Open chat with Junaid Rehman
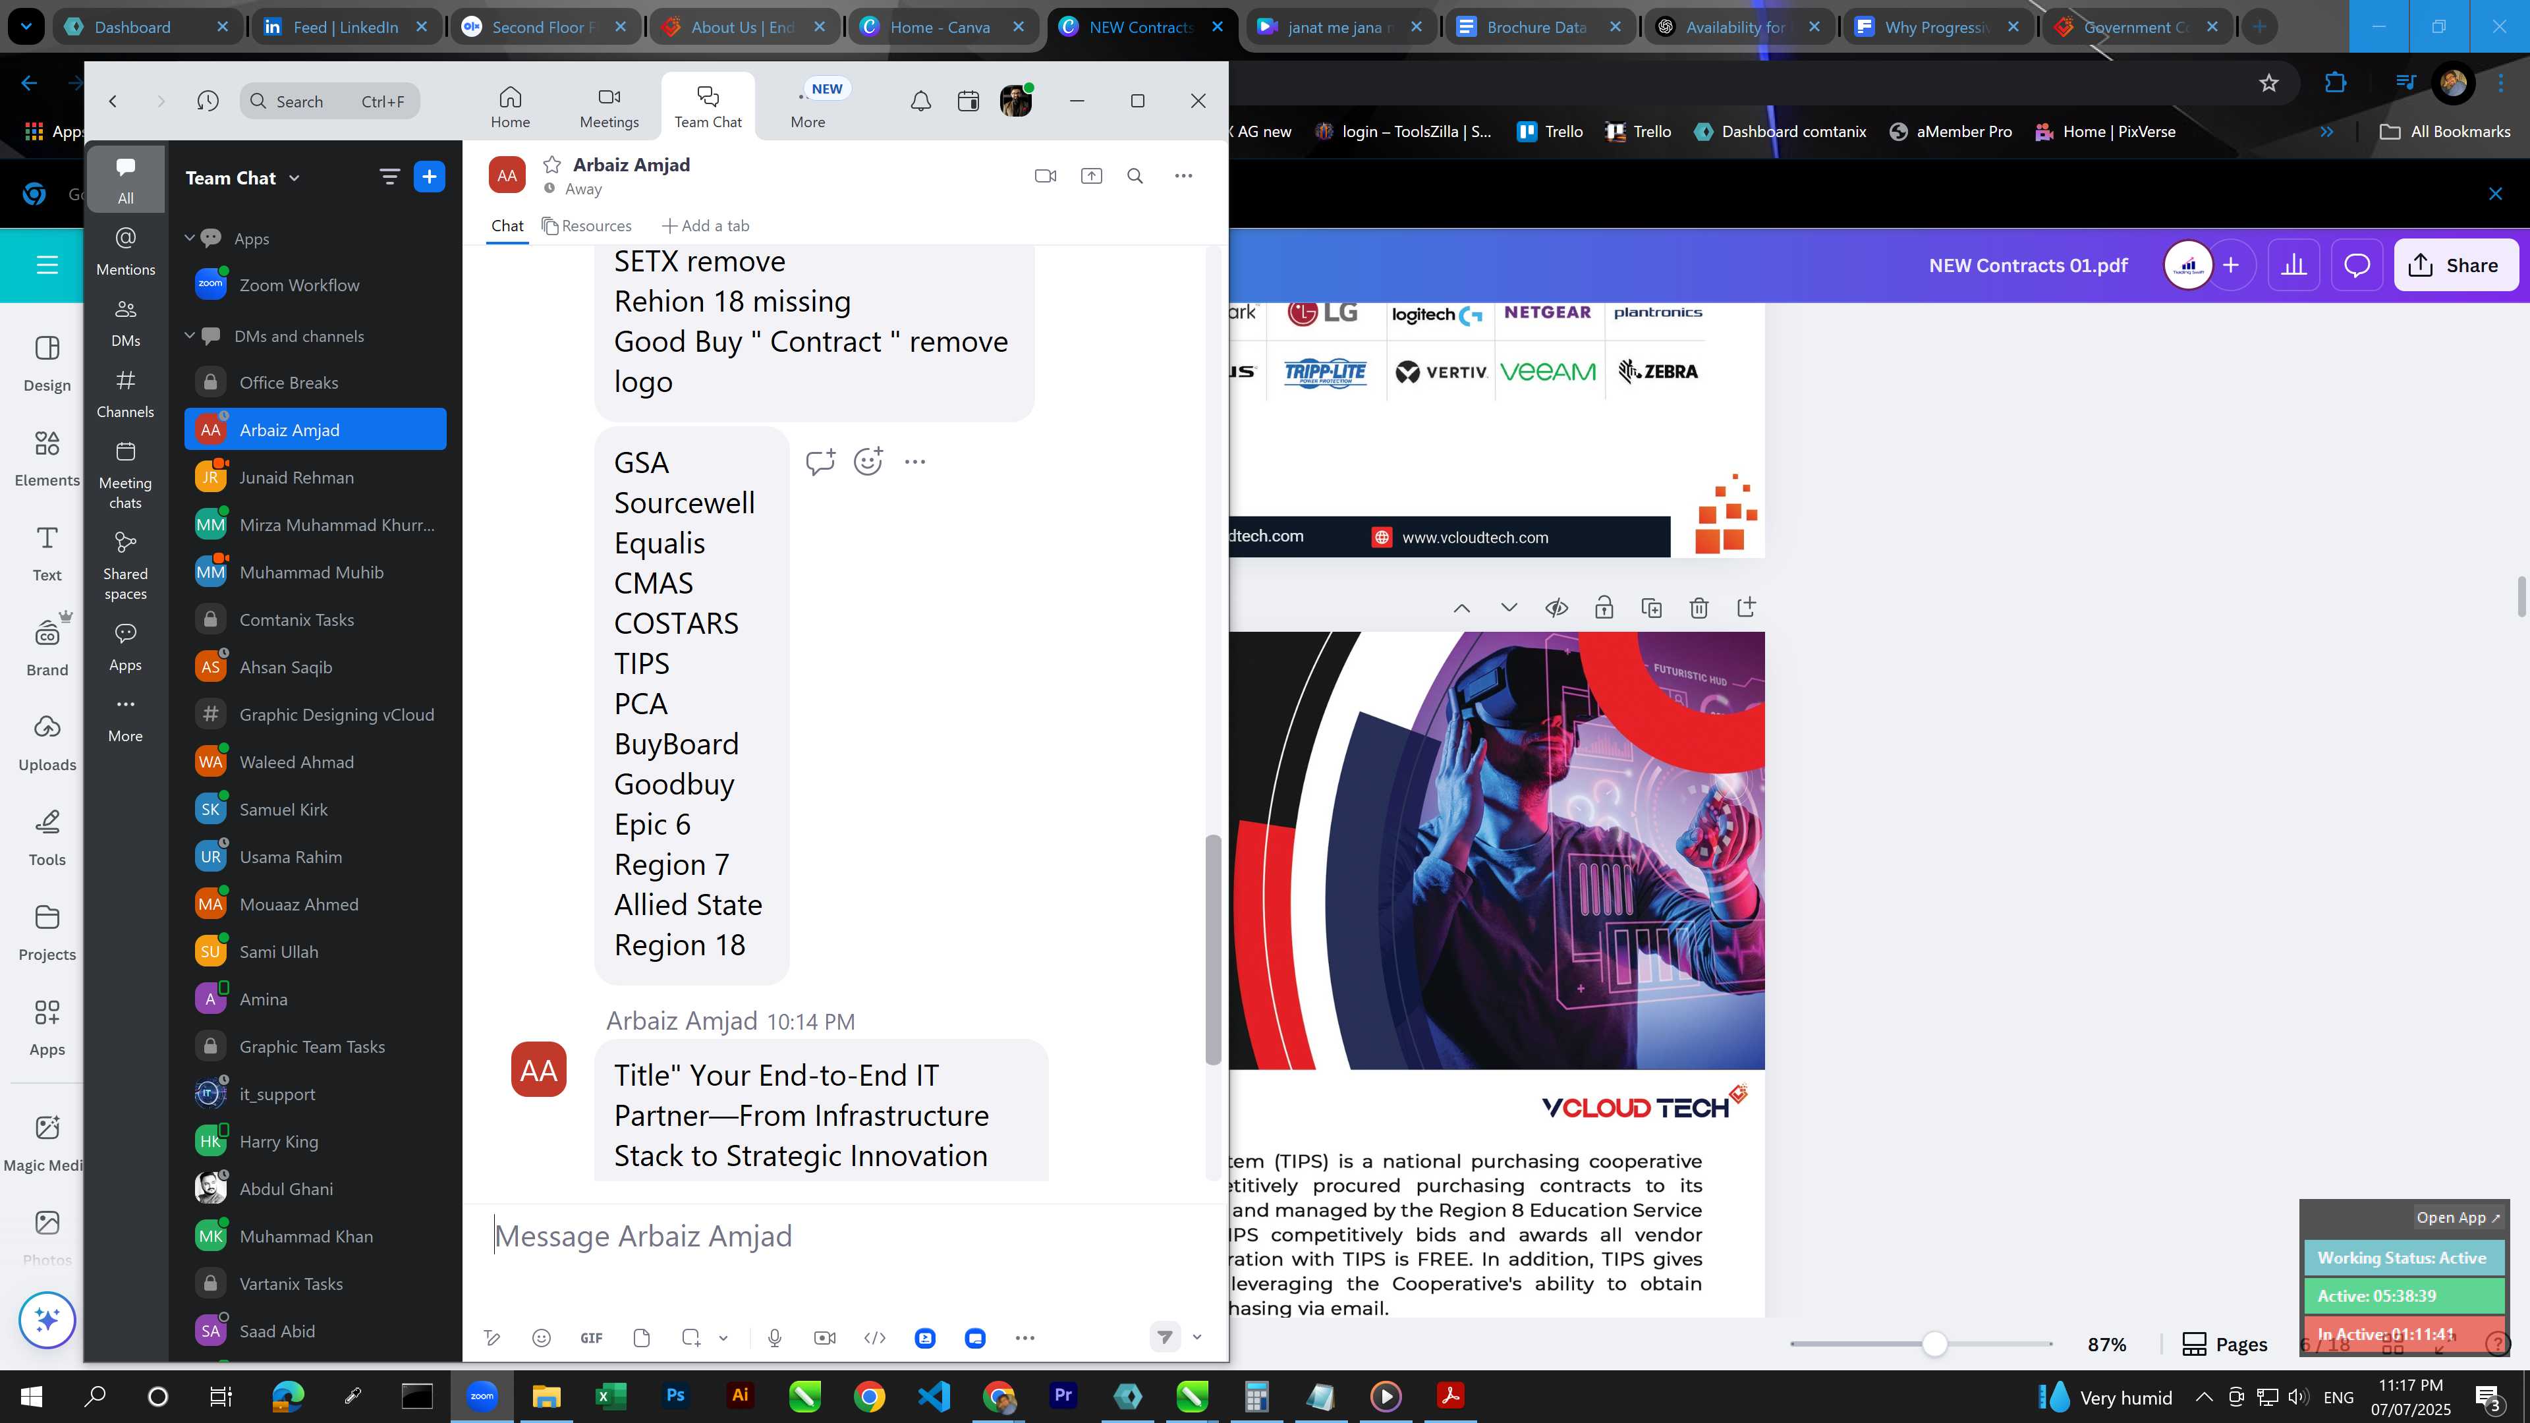The height and width of the screenshot is (1423, 2530). [316, 477]
